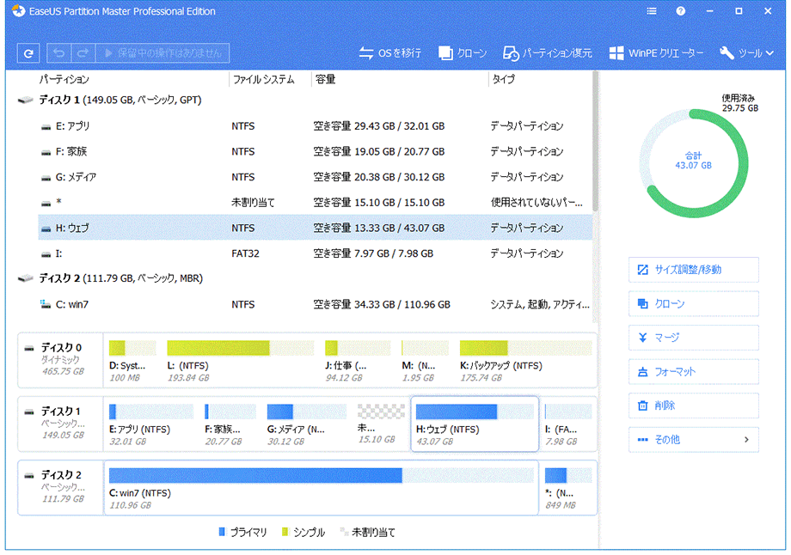Click the 容量 column header
Viewport: 791px width, 555px height.
[x=325, y=79]
